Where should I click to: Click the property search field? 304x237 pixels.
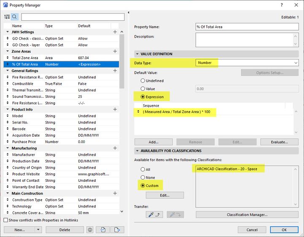[x=73, y=17]
